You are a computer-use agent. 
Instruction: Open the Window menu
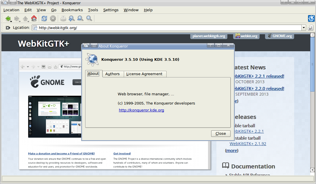click(131, 10)
